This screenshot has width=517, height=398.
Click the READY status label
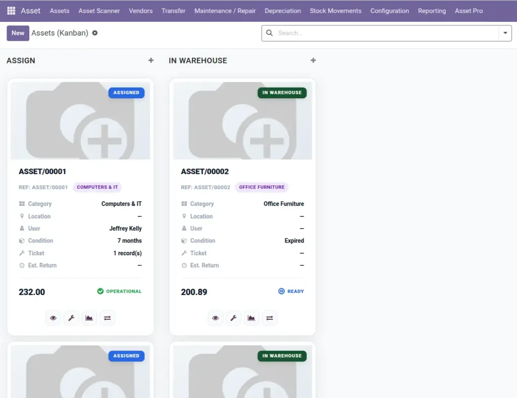[296, 291]
